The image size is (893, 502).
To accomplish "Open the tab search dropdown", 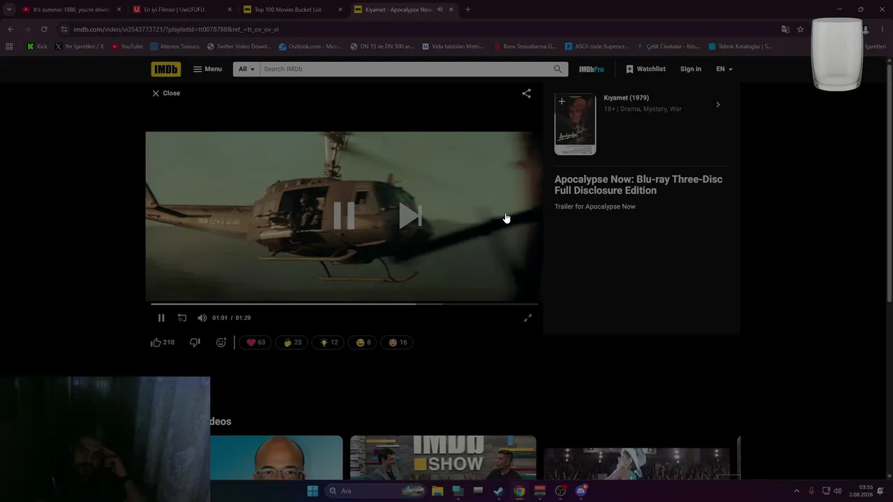I will tap(9, 10).
